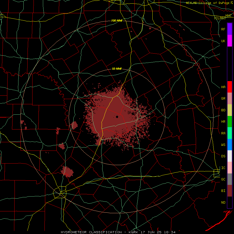The height and width of the screenshot is (234, 234).
Task: Click the "BD" legend label
Action: pyautogui.click(x=223, y=110)
